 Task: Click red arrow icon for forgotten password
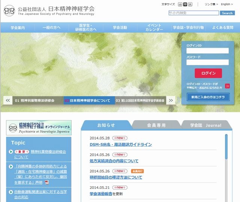(x=227, y=86)
